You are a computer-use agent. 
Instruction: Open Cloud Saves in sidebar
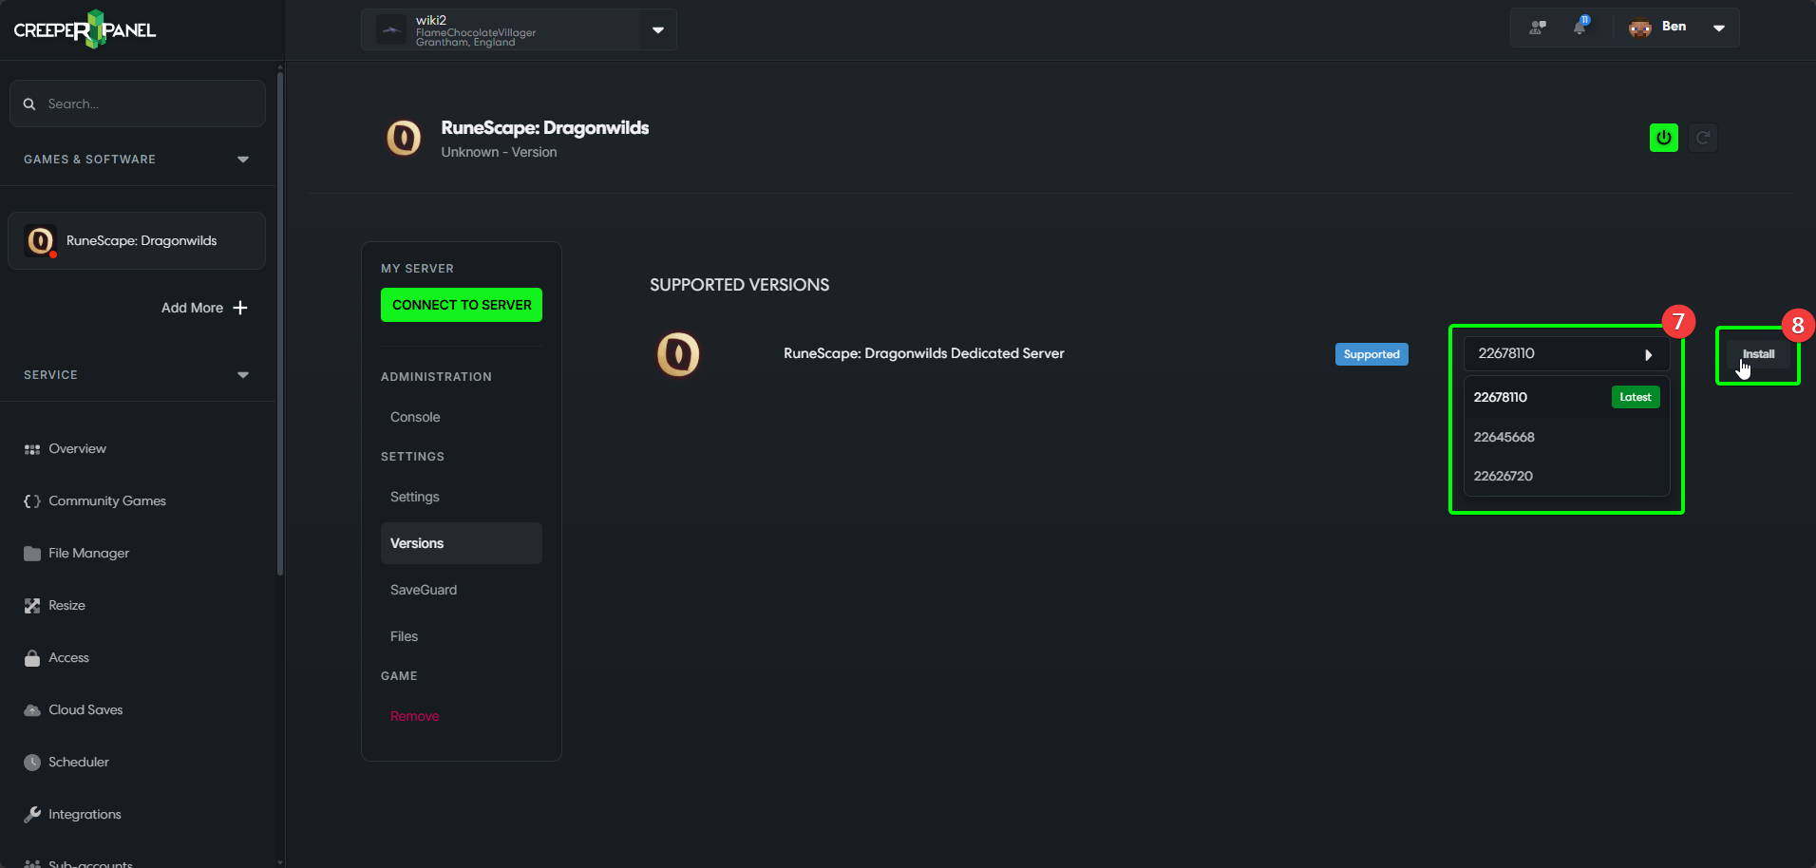pyautogui.click(x=85, y=709)
